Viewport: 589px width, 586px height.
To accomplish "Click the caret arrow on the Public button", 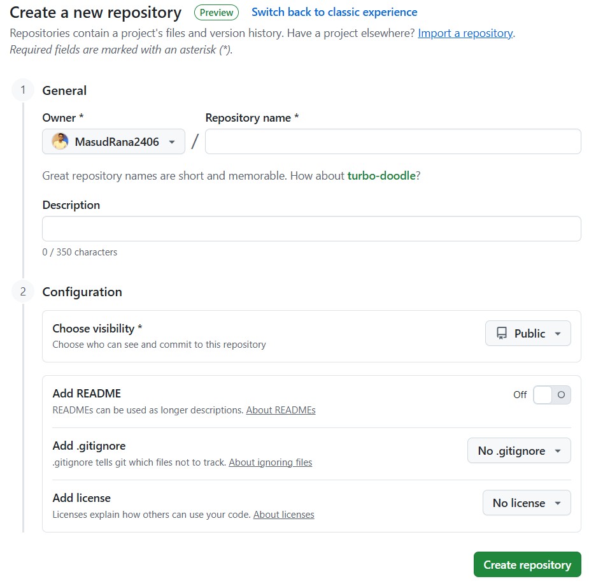I will [558, 334].
